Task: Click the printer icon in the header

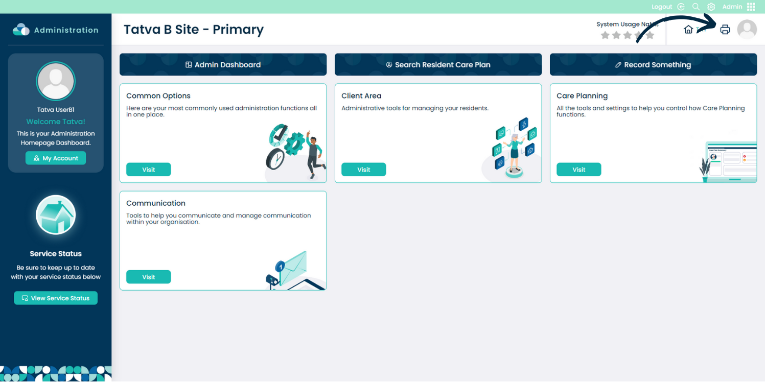Action: point(725,30)
